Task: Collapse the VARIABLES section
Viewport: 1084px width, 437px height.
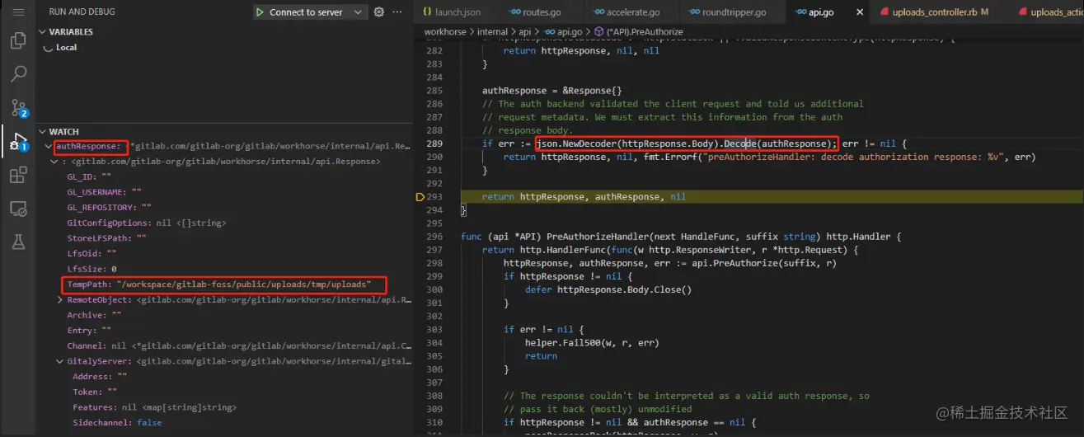Action: [x=43, y=32]
